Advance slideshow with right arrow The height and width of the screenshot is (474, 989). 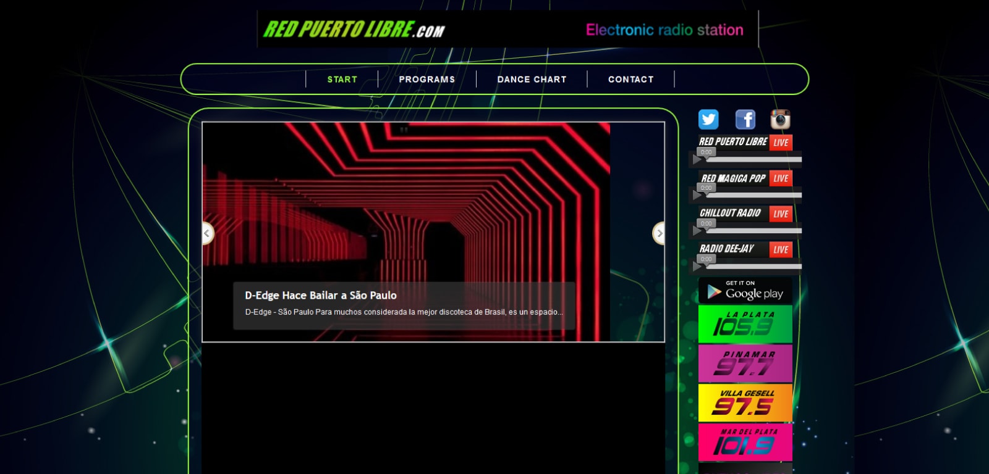tap(659, 233)
